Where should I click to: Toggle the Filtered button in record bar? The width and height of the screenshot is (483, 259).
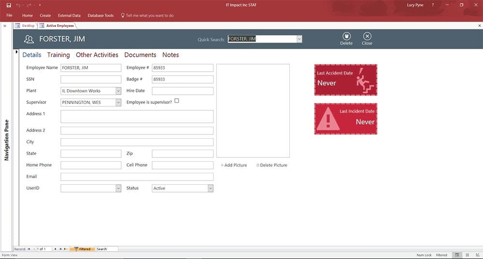coord(83,249)
